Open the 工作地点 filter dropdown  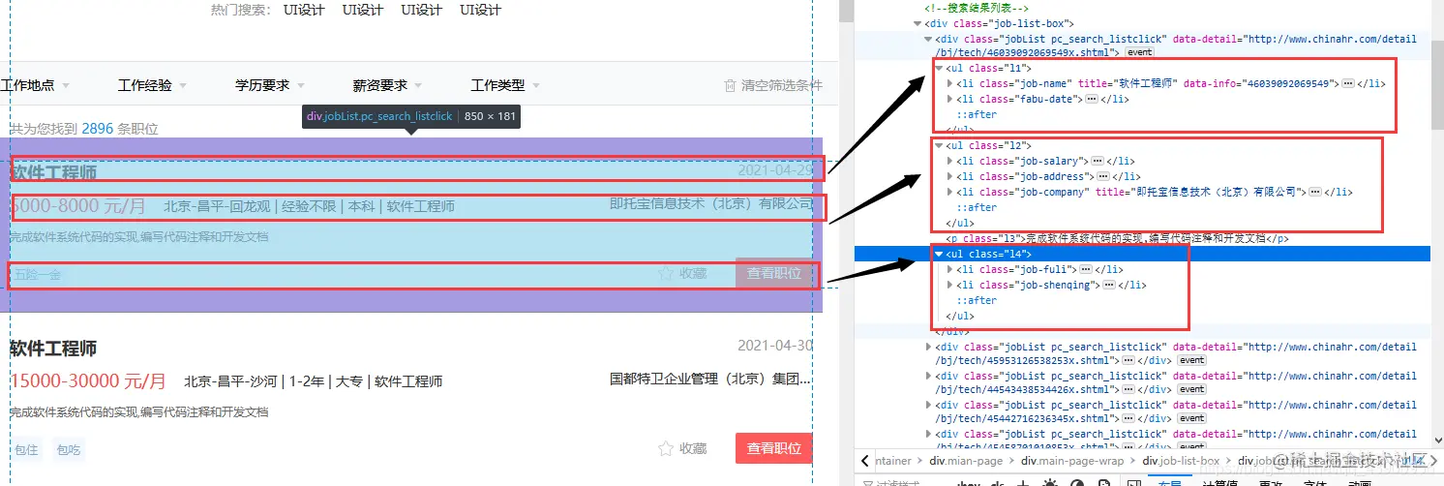36,85
